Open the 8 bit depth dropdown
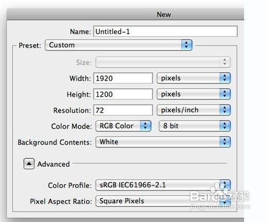Screen dimensions: 267x222 pos(194,126)
